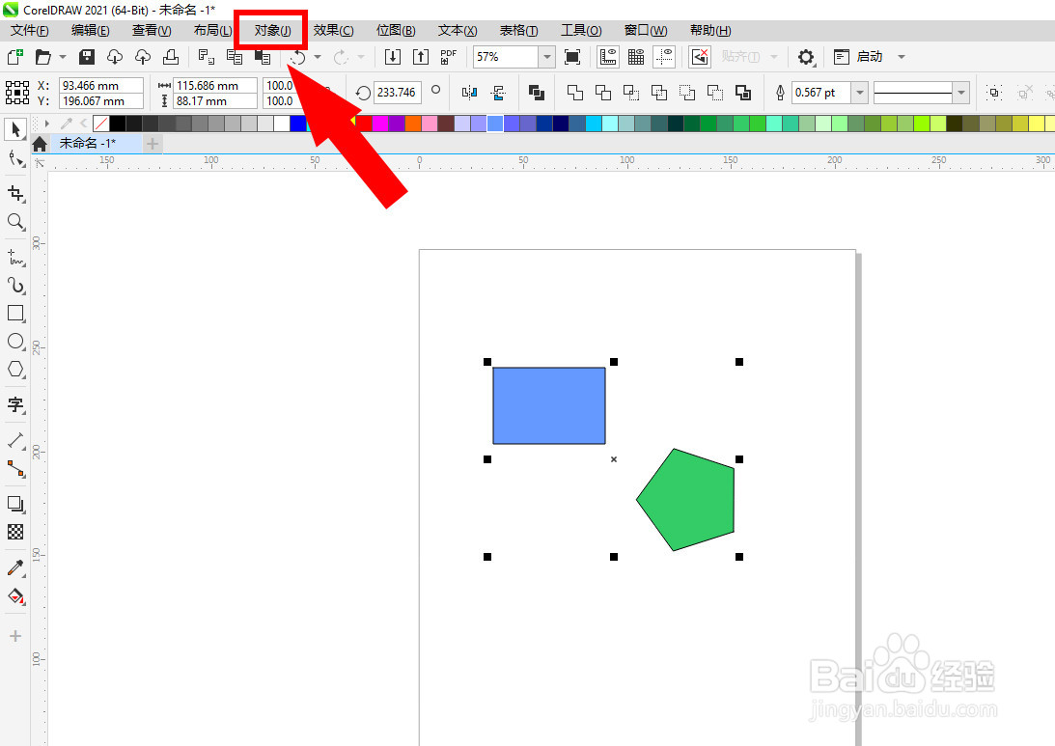Toggle the Snap Off button

(700, 57)
